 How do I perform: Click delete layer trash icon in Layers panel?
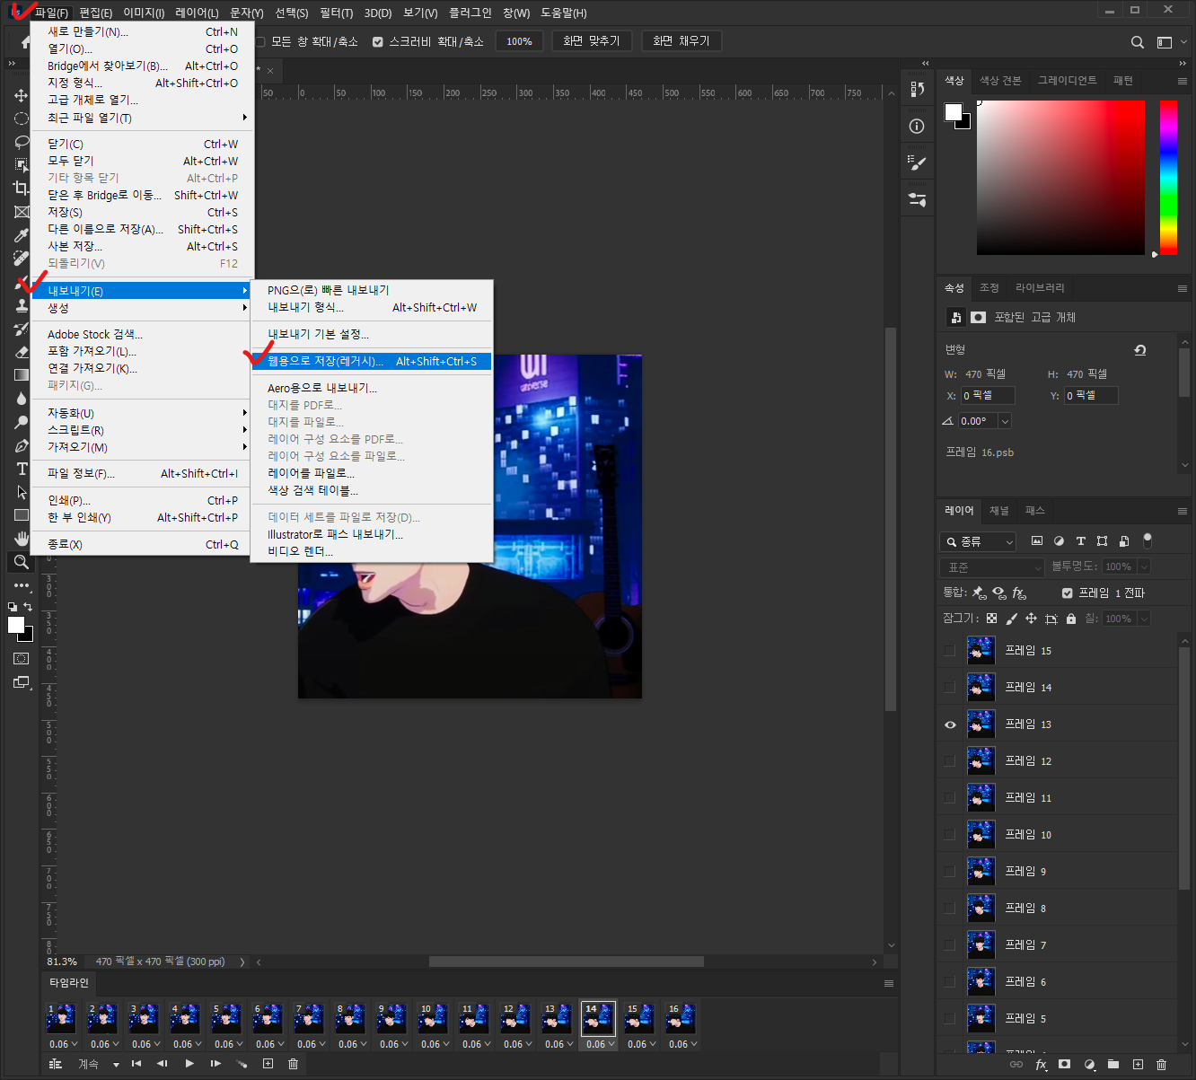[1161, 1065]
